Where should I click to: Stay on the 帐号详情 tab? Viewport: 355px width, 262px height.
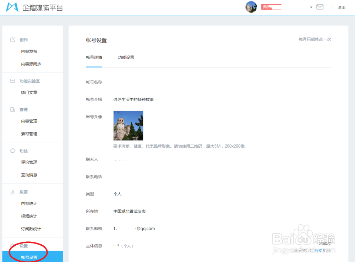click(x=94, y=57)
